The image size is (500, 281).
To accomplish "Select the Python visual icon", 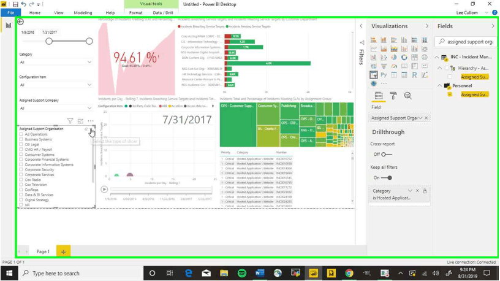I will (x=384, y=75).
